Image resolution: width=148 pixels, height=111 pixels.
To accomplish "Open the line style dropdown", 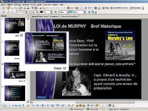I will pos(26,12).
